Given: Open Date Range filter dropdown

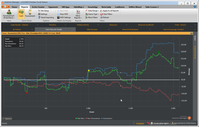Looking at the screenshot, I should (x=92, y=11).
